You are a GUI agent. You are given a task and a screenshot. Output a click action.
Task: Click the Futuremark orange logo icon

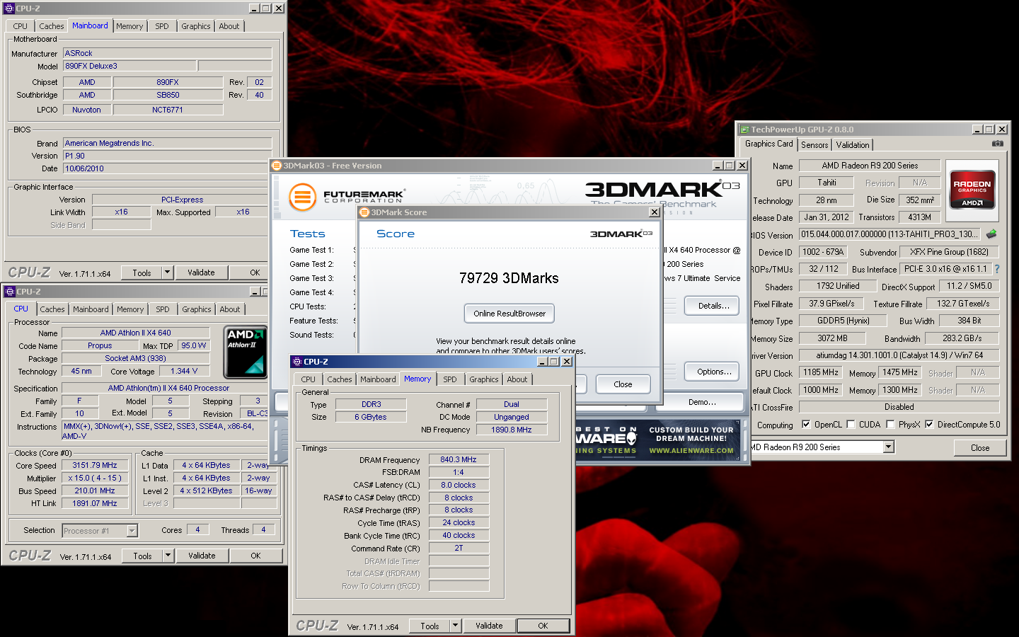pos(303,197)
